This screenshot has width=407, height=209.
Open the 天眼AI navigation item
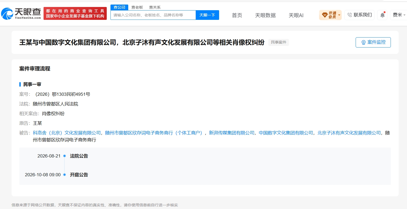296,15
